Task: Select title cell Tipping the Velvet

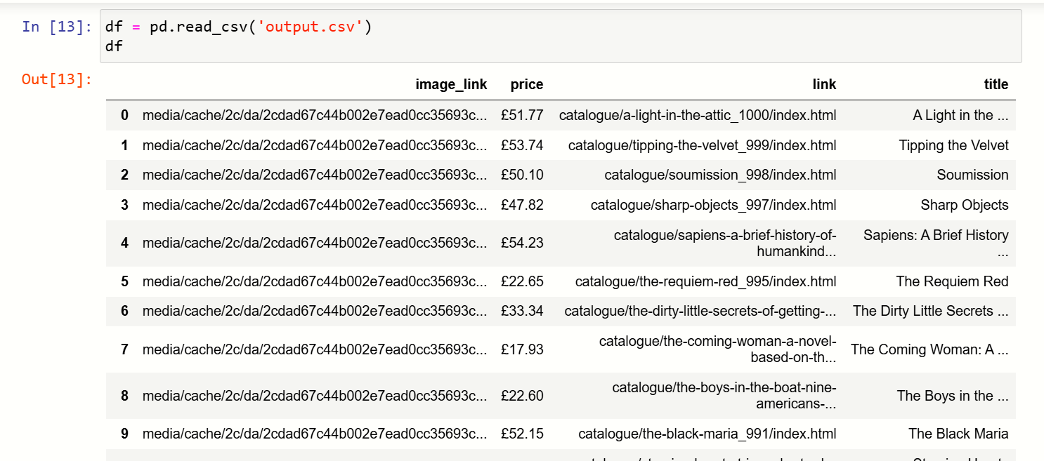Action: (953, 145)
